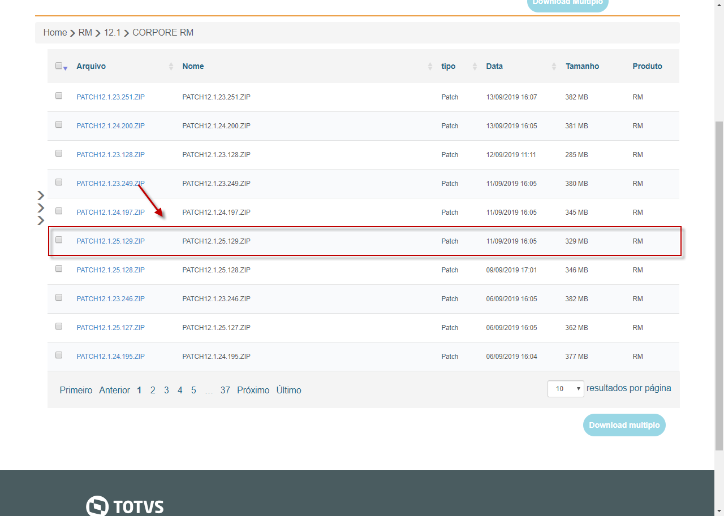Image resolution: width=724 pixels, height=516 pixels.
Task: Click the 377 MB size cell
Action: coord(576,357)
